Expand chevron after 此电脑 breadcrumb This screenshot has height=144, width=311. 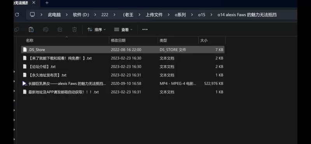coord(66,15)
